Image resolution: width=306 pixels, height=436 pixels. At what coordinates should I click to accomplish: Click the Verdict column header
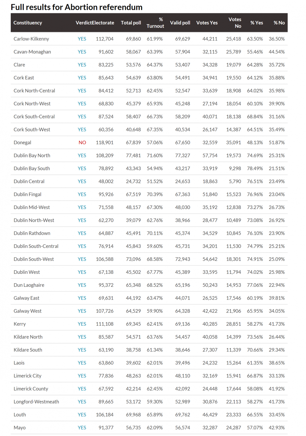click(x=83, y=23)
